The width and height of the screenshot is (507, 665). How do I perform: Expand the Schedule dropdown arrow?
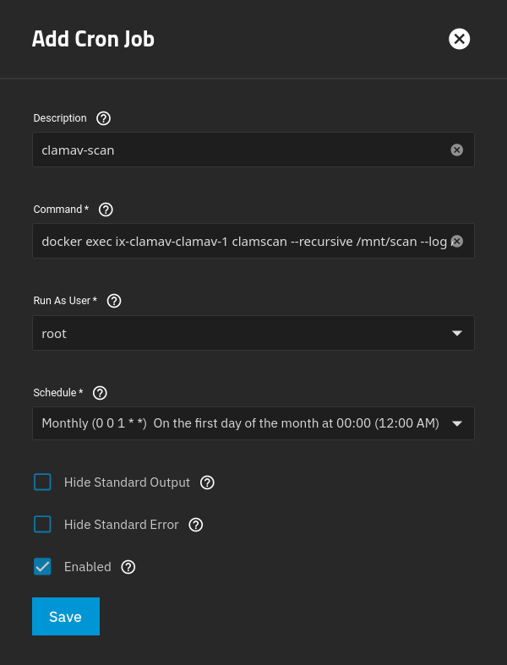pyautogui.click(x=457, y=423)
